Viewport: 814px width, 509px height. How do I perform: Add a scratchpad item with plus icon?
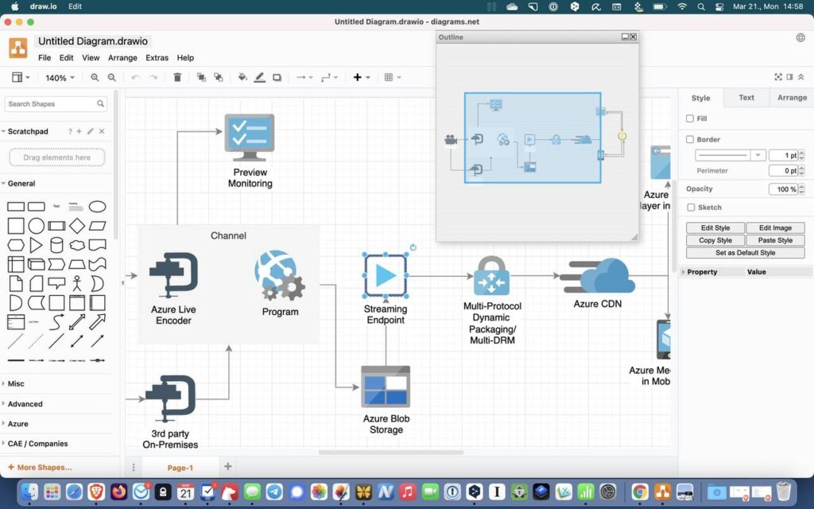tap(79, 131)
